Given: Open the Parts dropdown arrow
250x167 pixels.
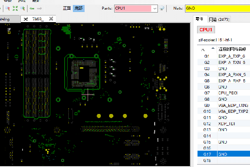Looking at the screenshot, I should click(x=155, y=8).
